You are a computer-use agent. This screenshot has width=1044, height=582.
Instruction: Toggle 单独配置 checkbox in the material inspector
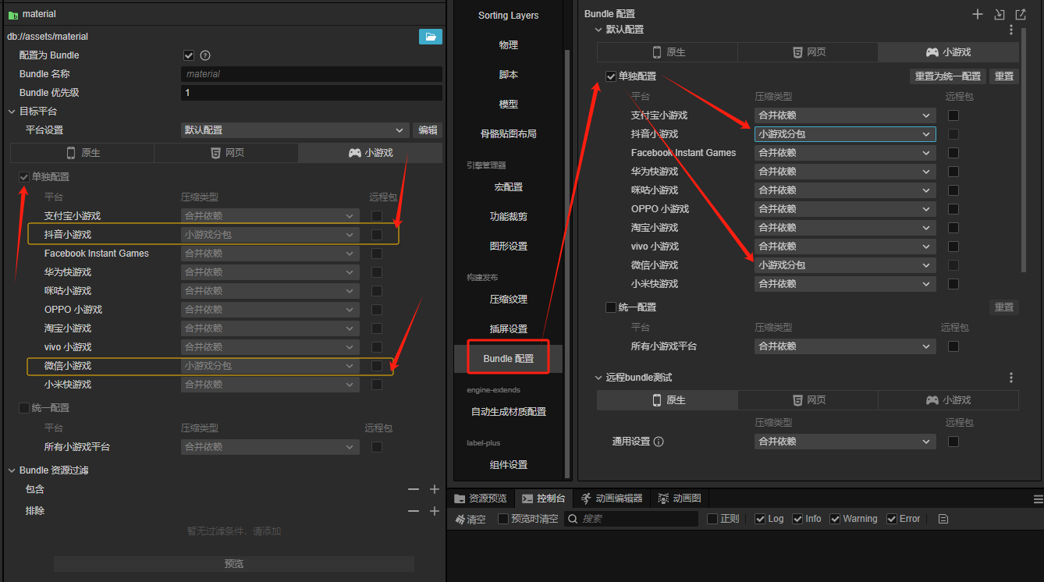click(x=24, y=177)
